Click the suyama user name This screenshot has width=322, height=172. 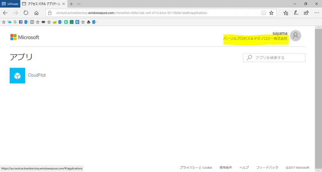280,33
